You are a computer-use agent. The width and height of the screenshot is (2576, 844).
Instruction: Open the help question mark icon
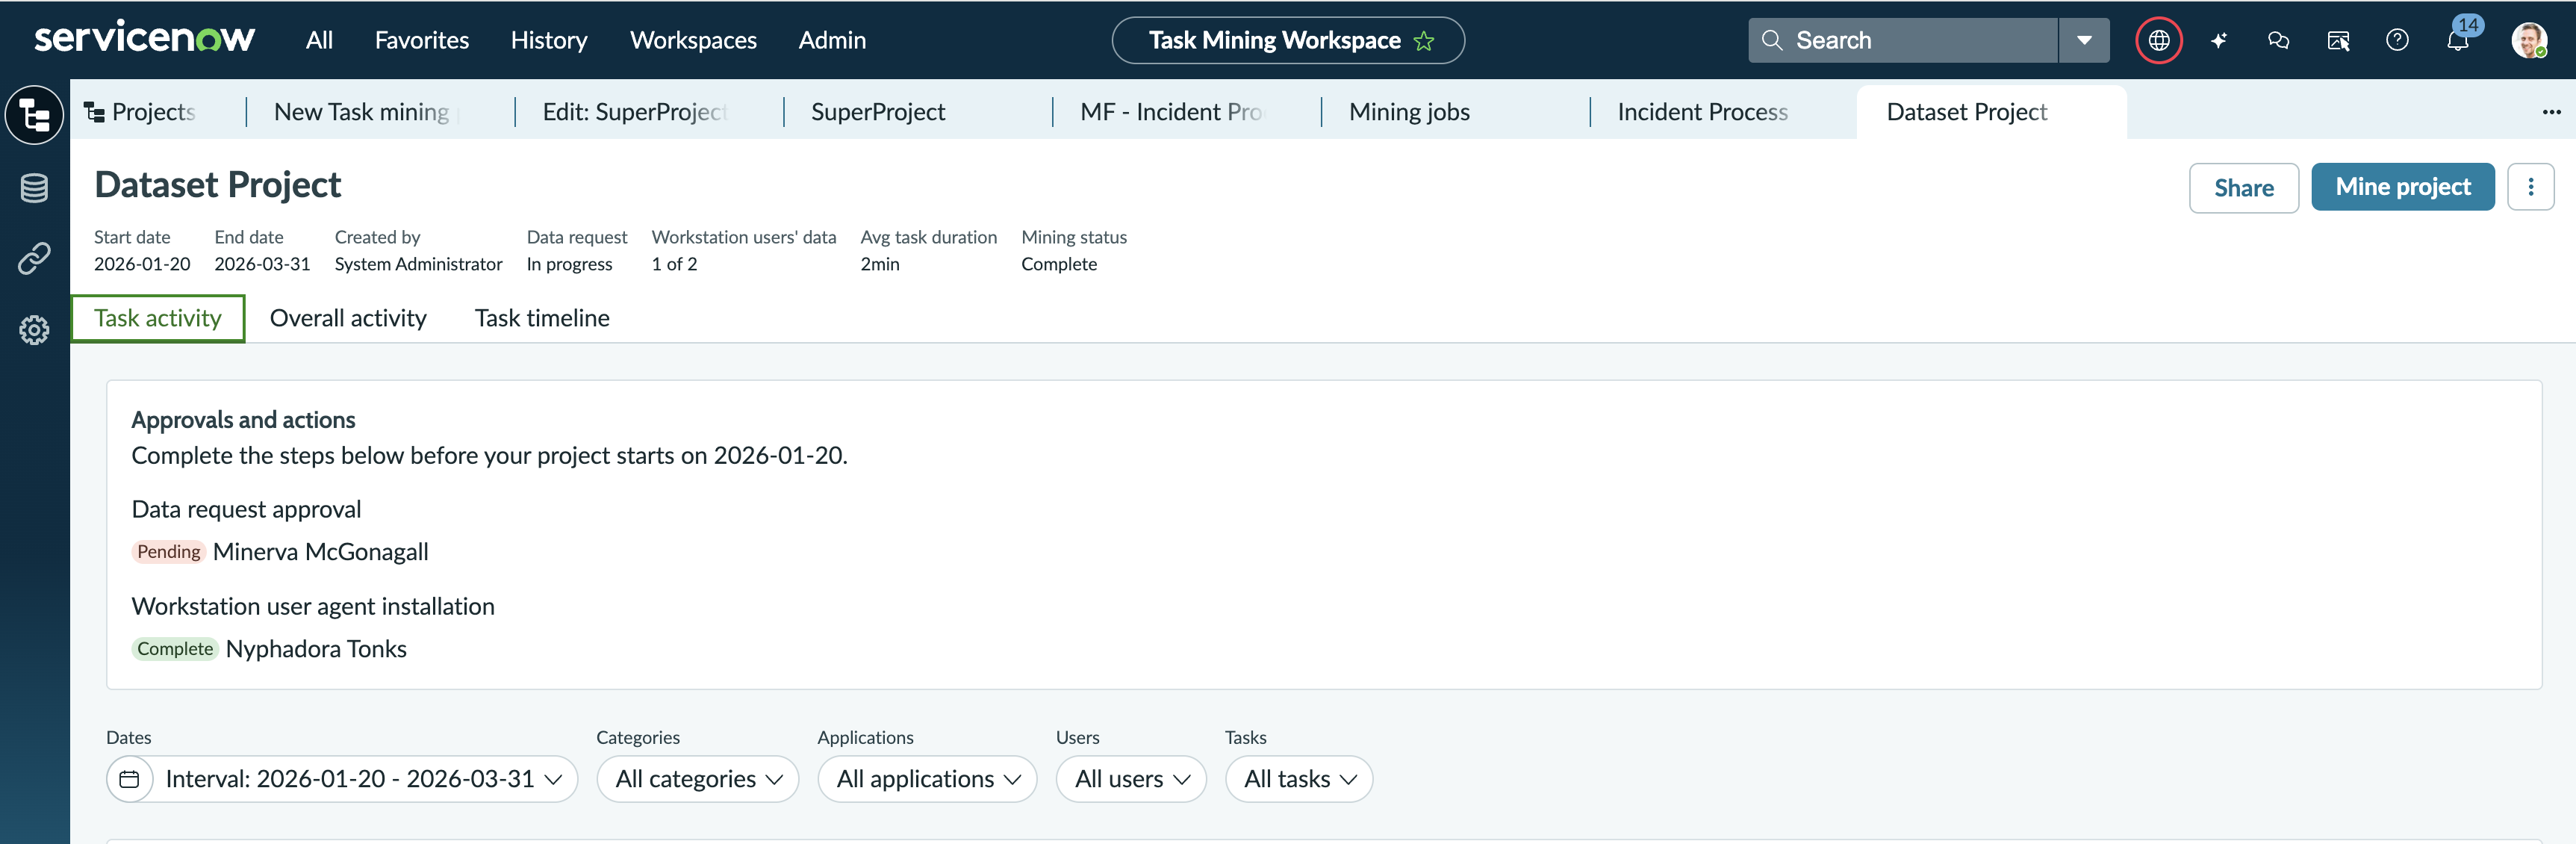2397,40
